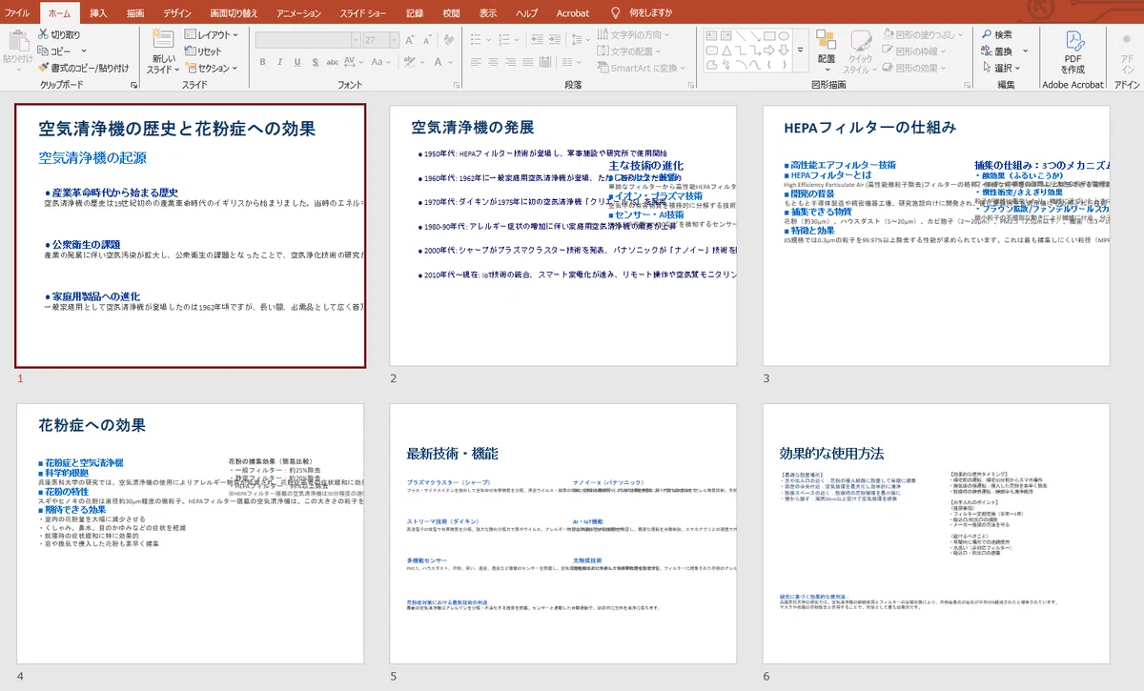The width and height of the screenshot is (1144, 691).
Task: Open the text highlight color dropdown
Action: 422,62
